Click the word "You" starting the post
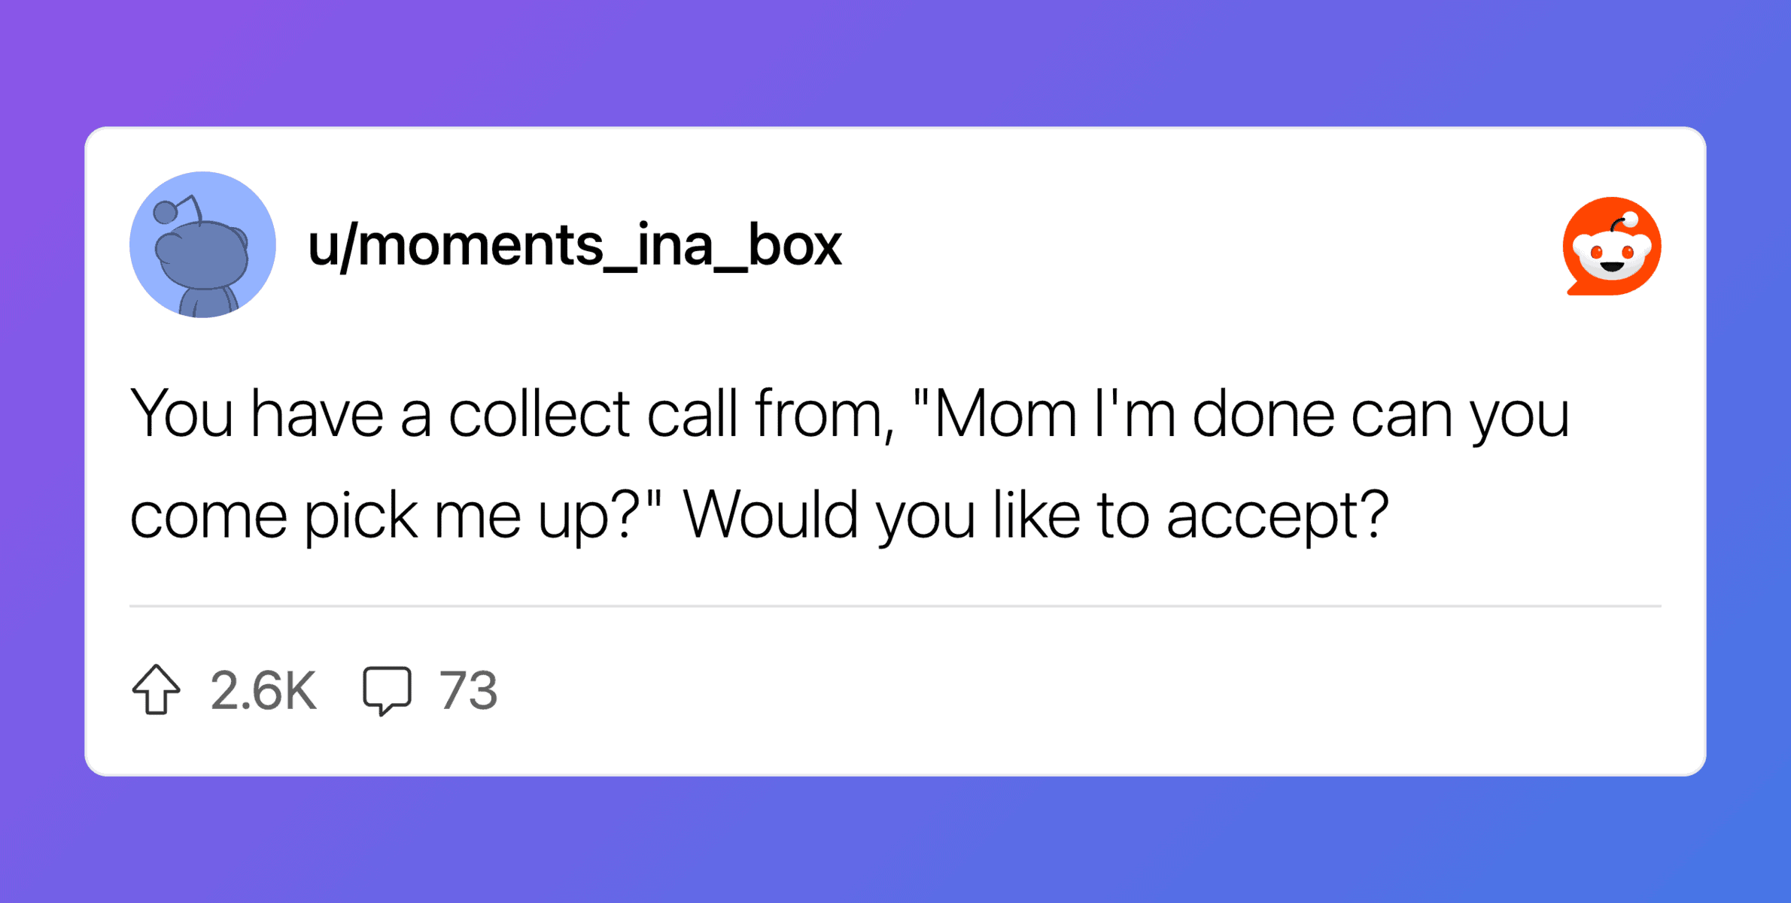1791x903 pixels. (x=181, y=414)
